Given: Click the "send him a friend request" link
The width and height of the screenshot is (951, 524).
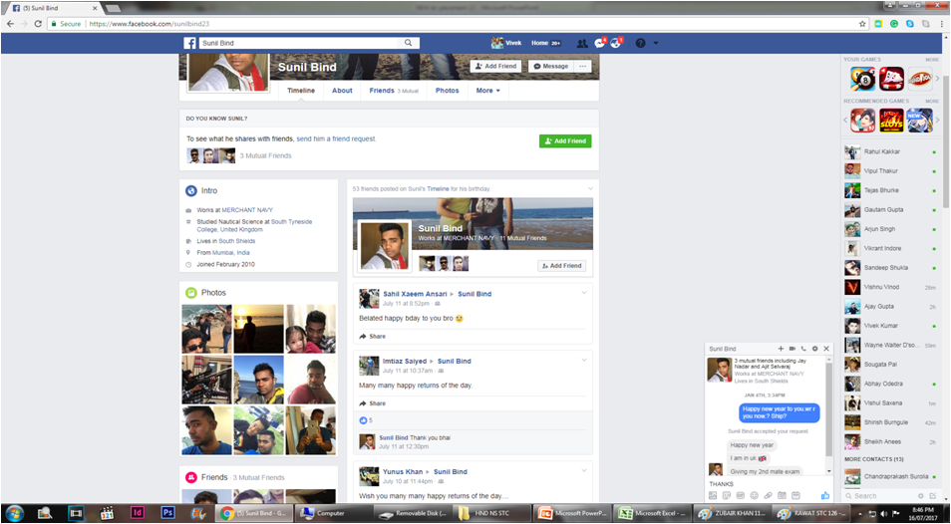Looking at the screenshot, I should tap(337, 138).
